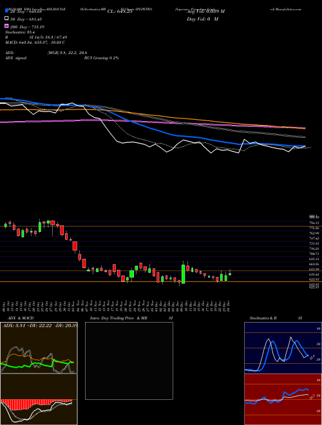This screenshot has width=322, height=425.
Task: Click the empty Intra Day Trading Price box
Action: (129, 361)
